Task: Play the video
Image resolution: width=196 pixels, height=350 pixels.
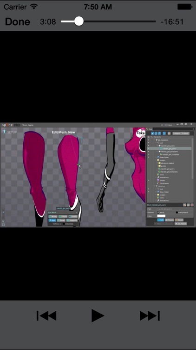Action: pyautogui.click(x=98, y=315)
